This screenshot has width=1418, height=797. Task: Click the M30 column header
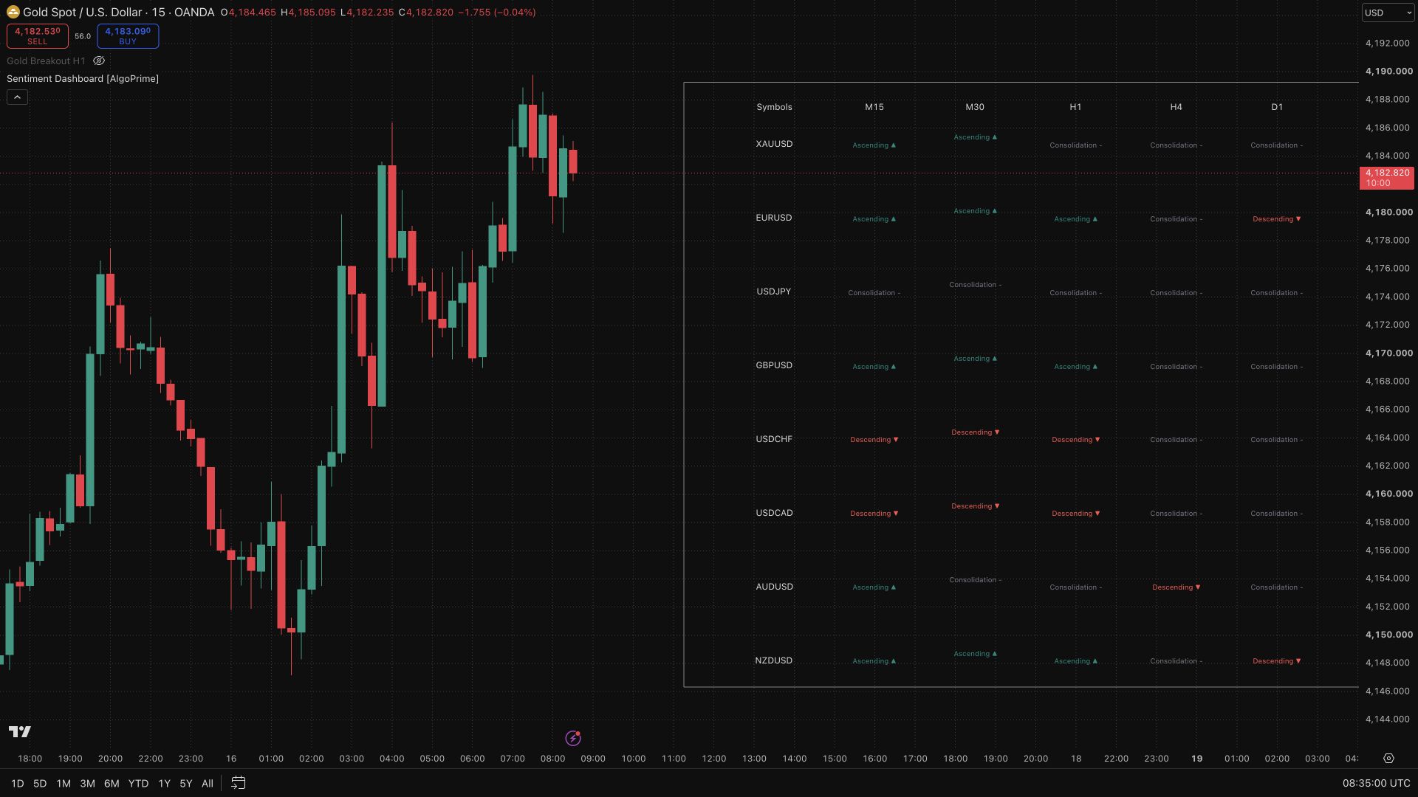click(975, 107)
